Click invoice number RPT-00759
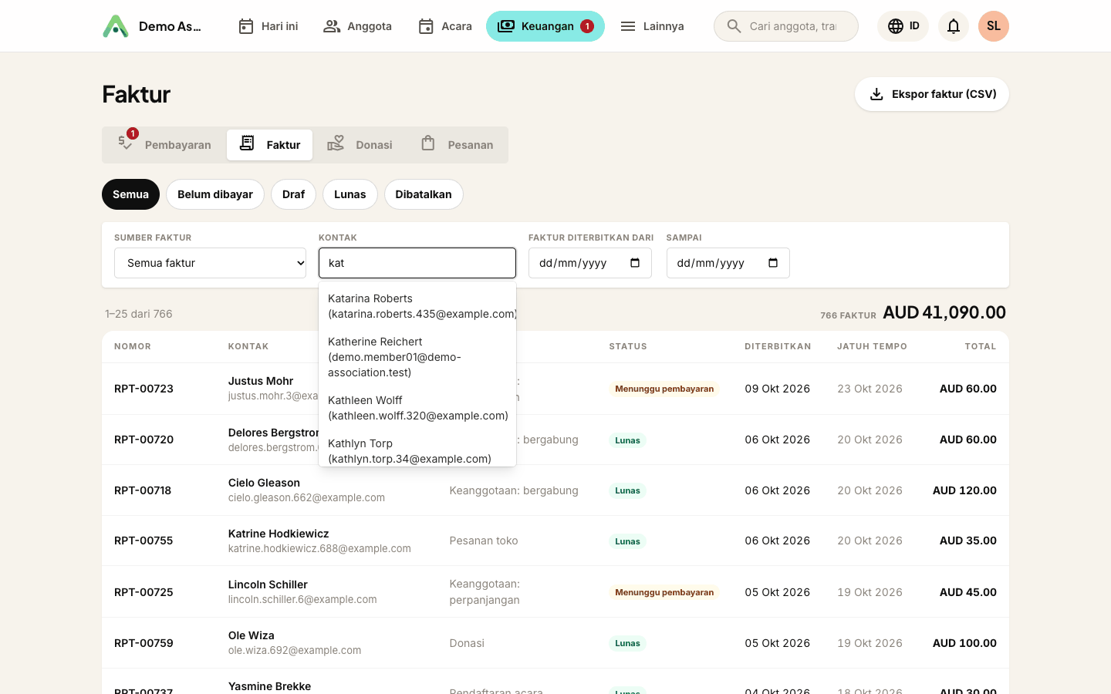This screenshot has height=694, width=1111. tap(144, 643)
